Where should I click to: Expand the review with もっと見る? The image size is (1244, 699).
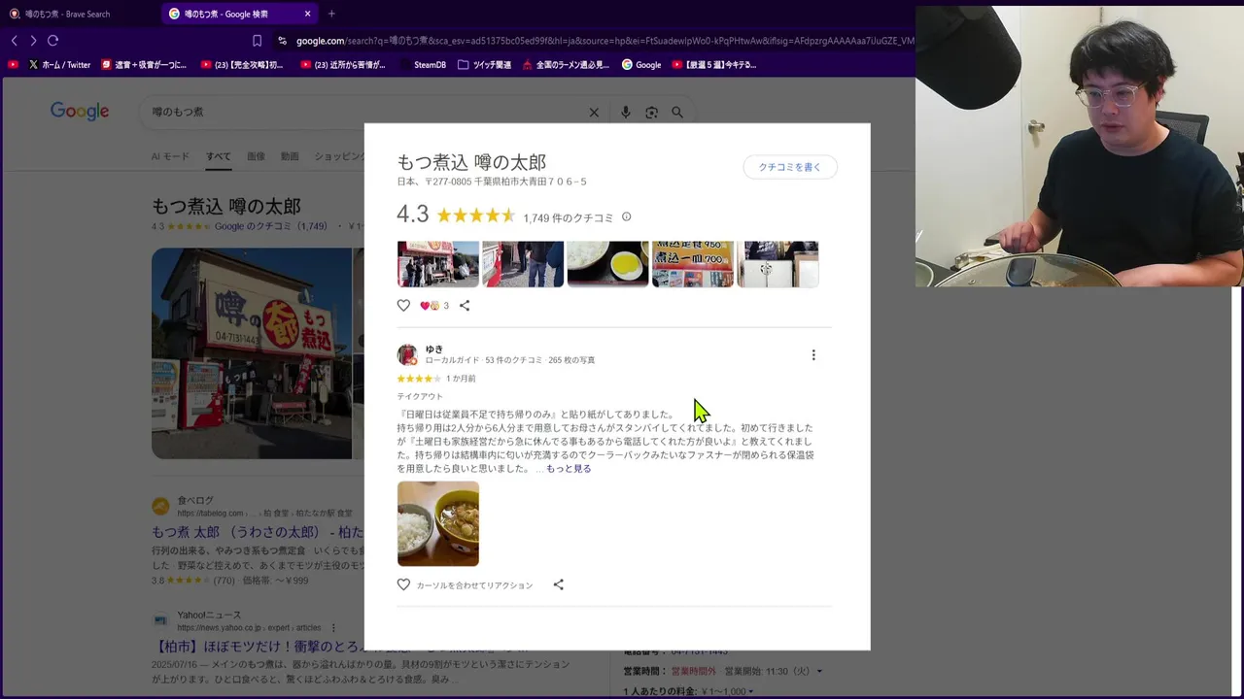click(569, 468)
